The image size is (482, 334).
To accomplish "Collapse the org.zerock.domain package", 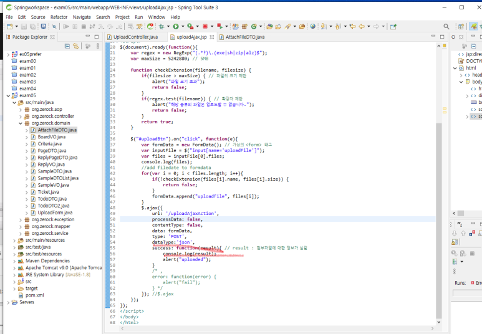I will pyautogui.click(x=21, y=123).
